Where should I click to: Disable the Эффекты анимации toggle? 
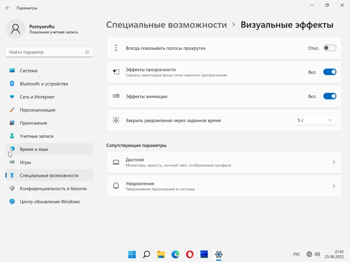(x=329, y=96)
